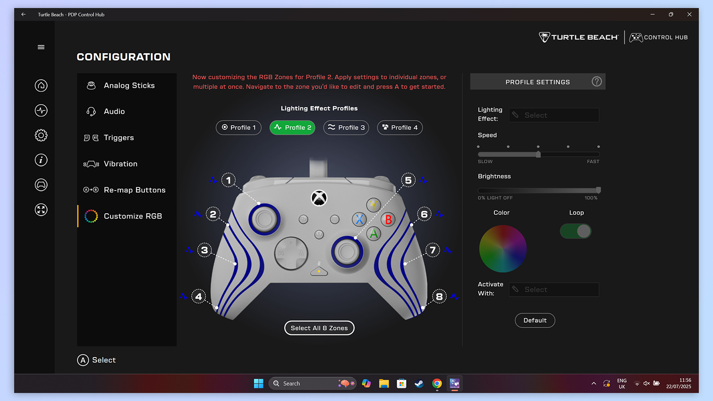Open the pulse diagnostics sidebar icon
This screenshot has width=713, height=401.
[x=41, y=110]
